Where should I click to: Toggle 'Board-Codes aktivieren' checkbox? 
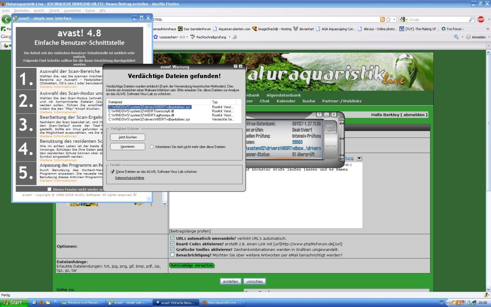(x=172, y=244)
